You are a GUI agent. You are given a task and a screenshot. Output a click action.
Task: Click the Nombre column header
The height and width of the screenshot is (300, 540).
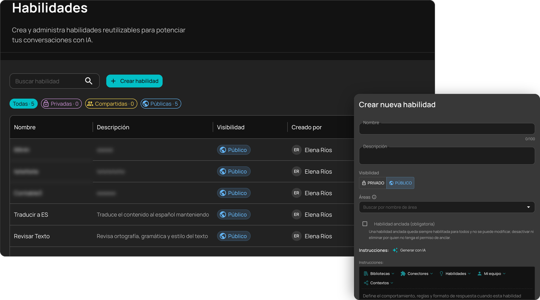click(25, 127)
